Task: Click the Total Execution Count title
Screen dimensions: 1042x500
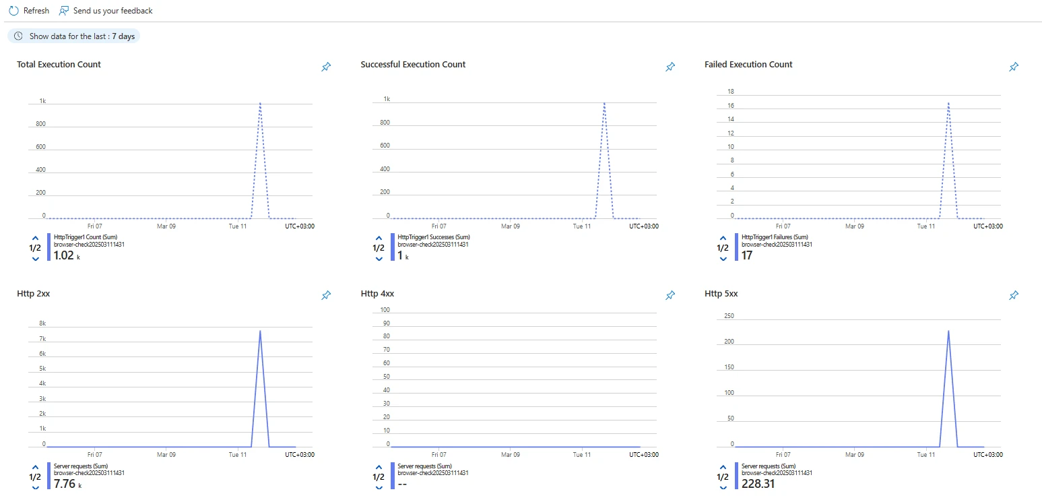Action: click(x=59, y=65)
